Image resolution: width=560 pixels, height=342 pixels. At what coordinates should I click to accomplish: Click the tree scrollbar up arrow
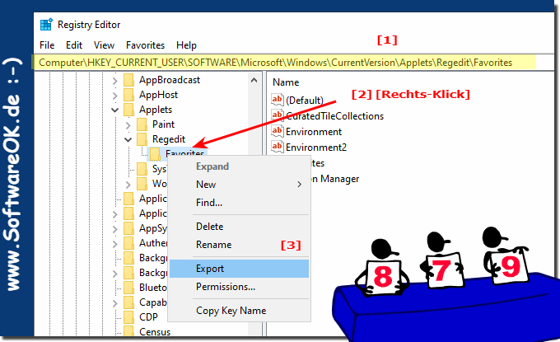254,80
